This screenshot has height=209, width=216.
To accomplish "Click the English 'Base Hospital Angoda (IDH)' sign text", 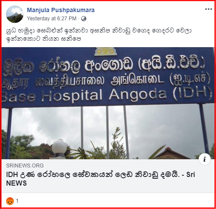I will [106, 94].
